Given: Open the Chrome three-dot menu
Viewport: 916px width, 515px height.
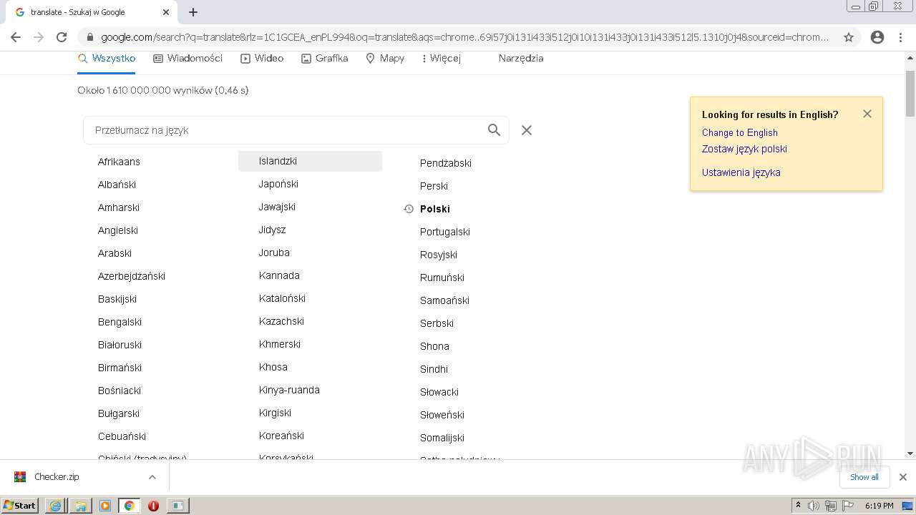Looking at the screenshot, I should (901, 37).
